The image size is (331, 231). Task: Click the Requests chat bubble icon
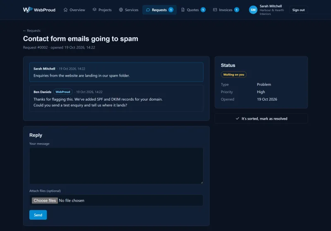[x=148, y=10]
